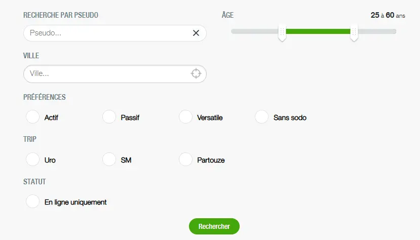This screenshot has height=240, width=420.
Task: Toggle En ligne uniquement status filter
Action: click(32, 202)
